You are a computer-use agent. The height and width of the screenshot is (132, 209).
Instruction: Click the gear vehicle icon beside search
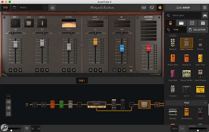tap(205, 15)
